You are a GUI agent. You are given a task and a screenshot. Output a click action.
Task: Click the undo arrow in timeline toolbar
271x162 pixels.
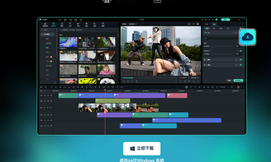click(x=51, y=87)
